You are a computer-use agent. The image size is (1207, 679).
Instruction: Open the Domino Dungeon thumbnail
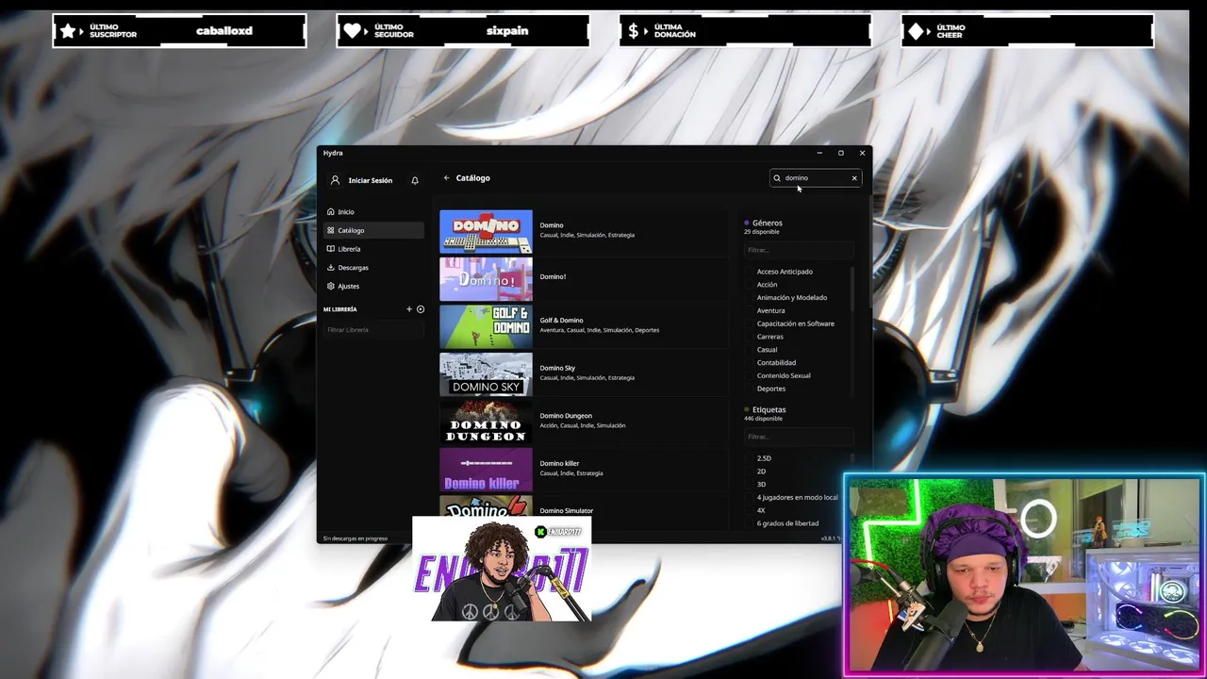point(486,422)
